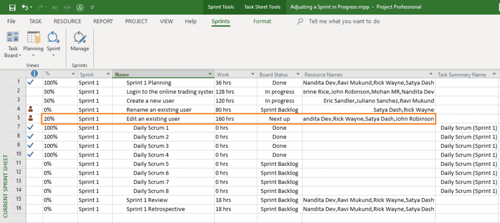The height and width of the screenshot is (223, 500).
Task: Click the Satya Dash,Rick Wayne resource cell
Action: [x=369, y=110]
